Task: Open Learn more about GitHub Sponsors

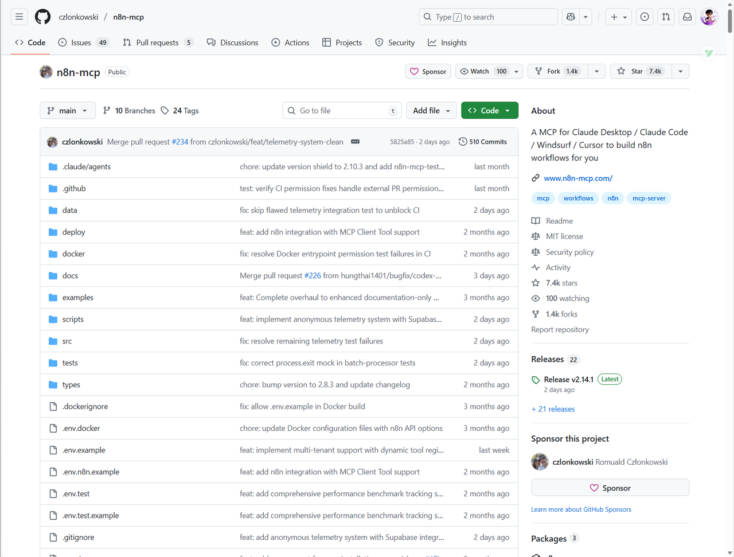Action: [x=581, y=509]
